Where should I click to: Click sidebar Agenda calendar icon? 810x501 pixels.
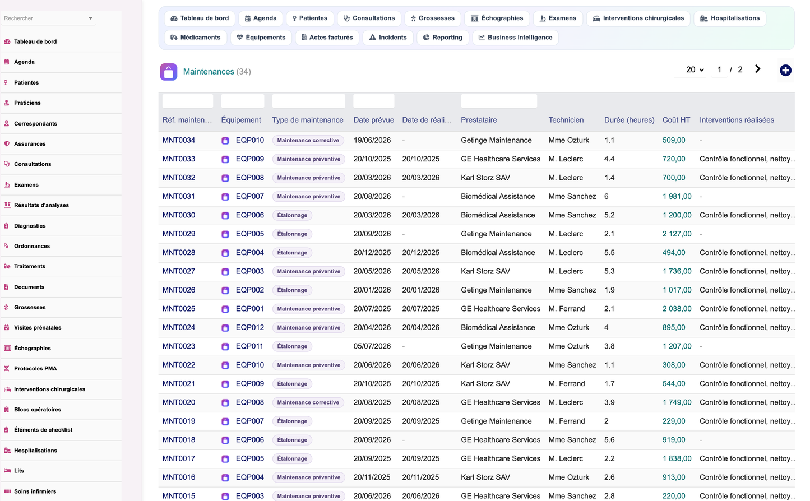[x=7, y=62]
